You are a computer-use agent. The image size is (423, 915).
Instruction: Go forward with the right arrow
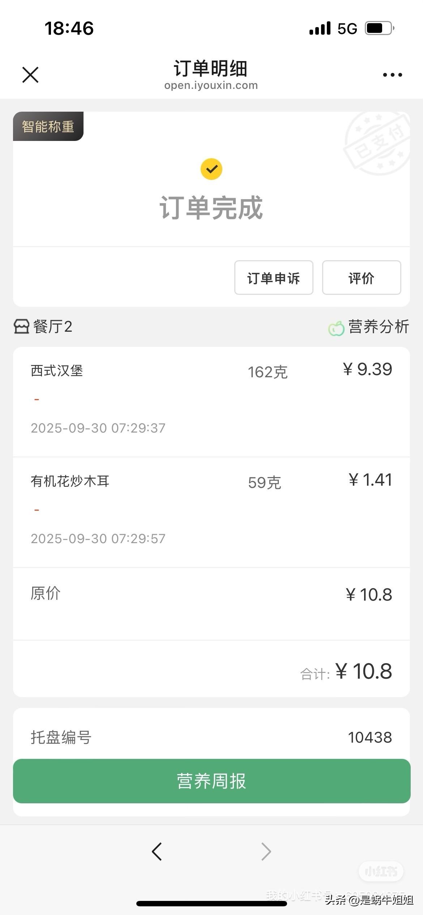[x=266, y=852]
